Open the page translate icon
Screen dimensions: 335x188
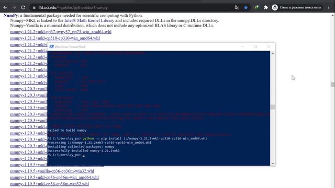237,7
